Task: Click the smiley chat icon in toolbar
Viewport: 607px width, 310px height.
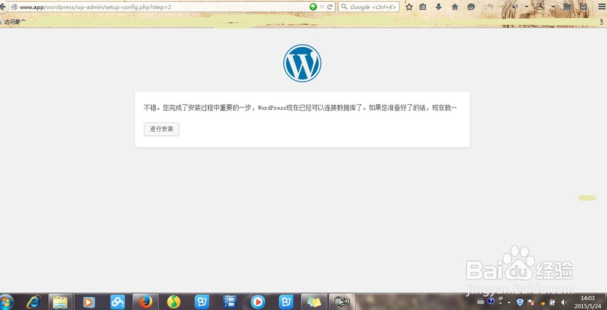Action: pyautogui.click(x=471, y=7)
